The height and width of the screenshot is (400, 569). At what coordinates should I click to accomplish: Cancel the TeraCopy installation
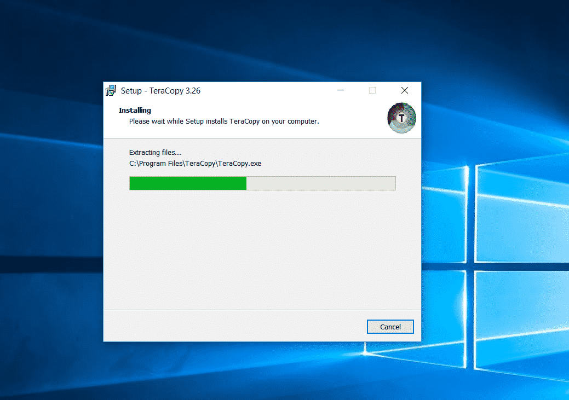pos(390,327)
